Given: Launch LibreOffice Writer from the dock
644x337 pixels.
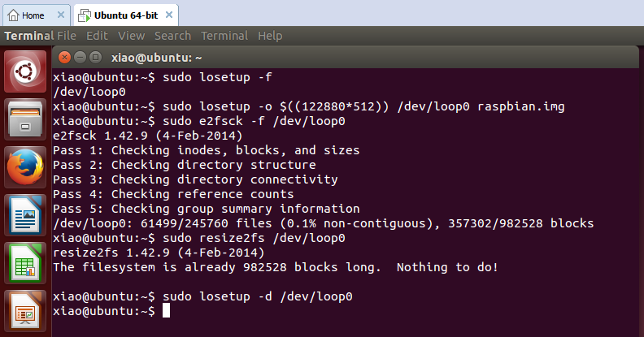Looking at the screenshot, I should [x=25, y=216].
